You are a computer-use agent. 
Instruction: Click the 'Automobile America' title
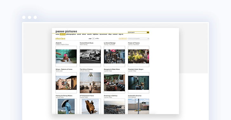coord(135,96)
